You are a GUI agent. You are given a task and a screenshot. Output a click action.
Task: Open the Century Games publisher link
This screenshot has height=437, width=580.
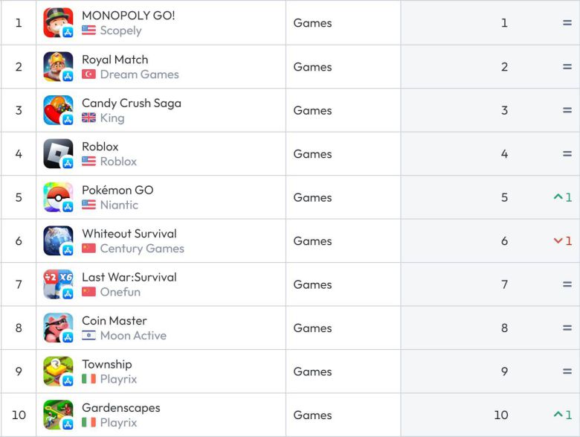tap(141, 249)
